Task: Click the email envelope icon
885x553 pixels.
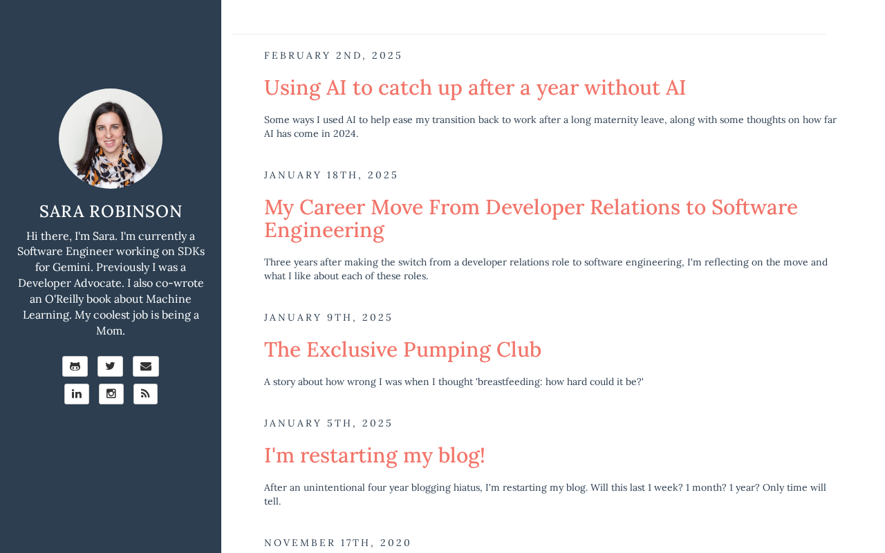Action: (x=146, y=366)
